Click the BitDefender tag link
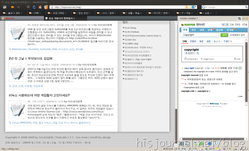 20,49
